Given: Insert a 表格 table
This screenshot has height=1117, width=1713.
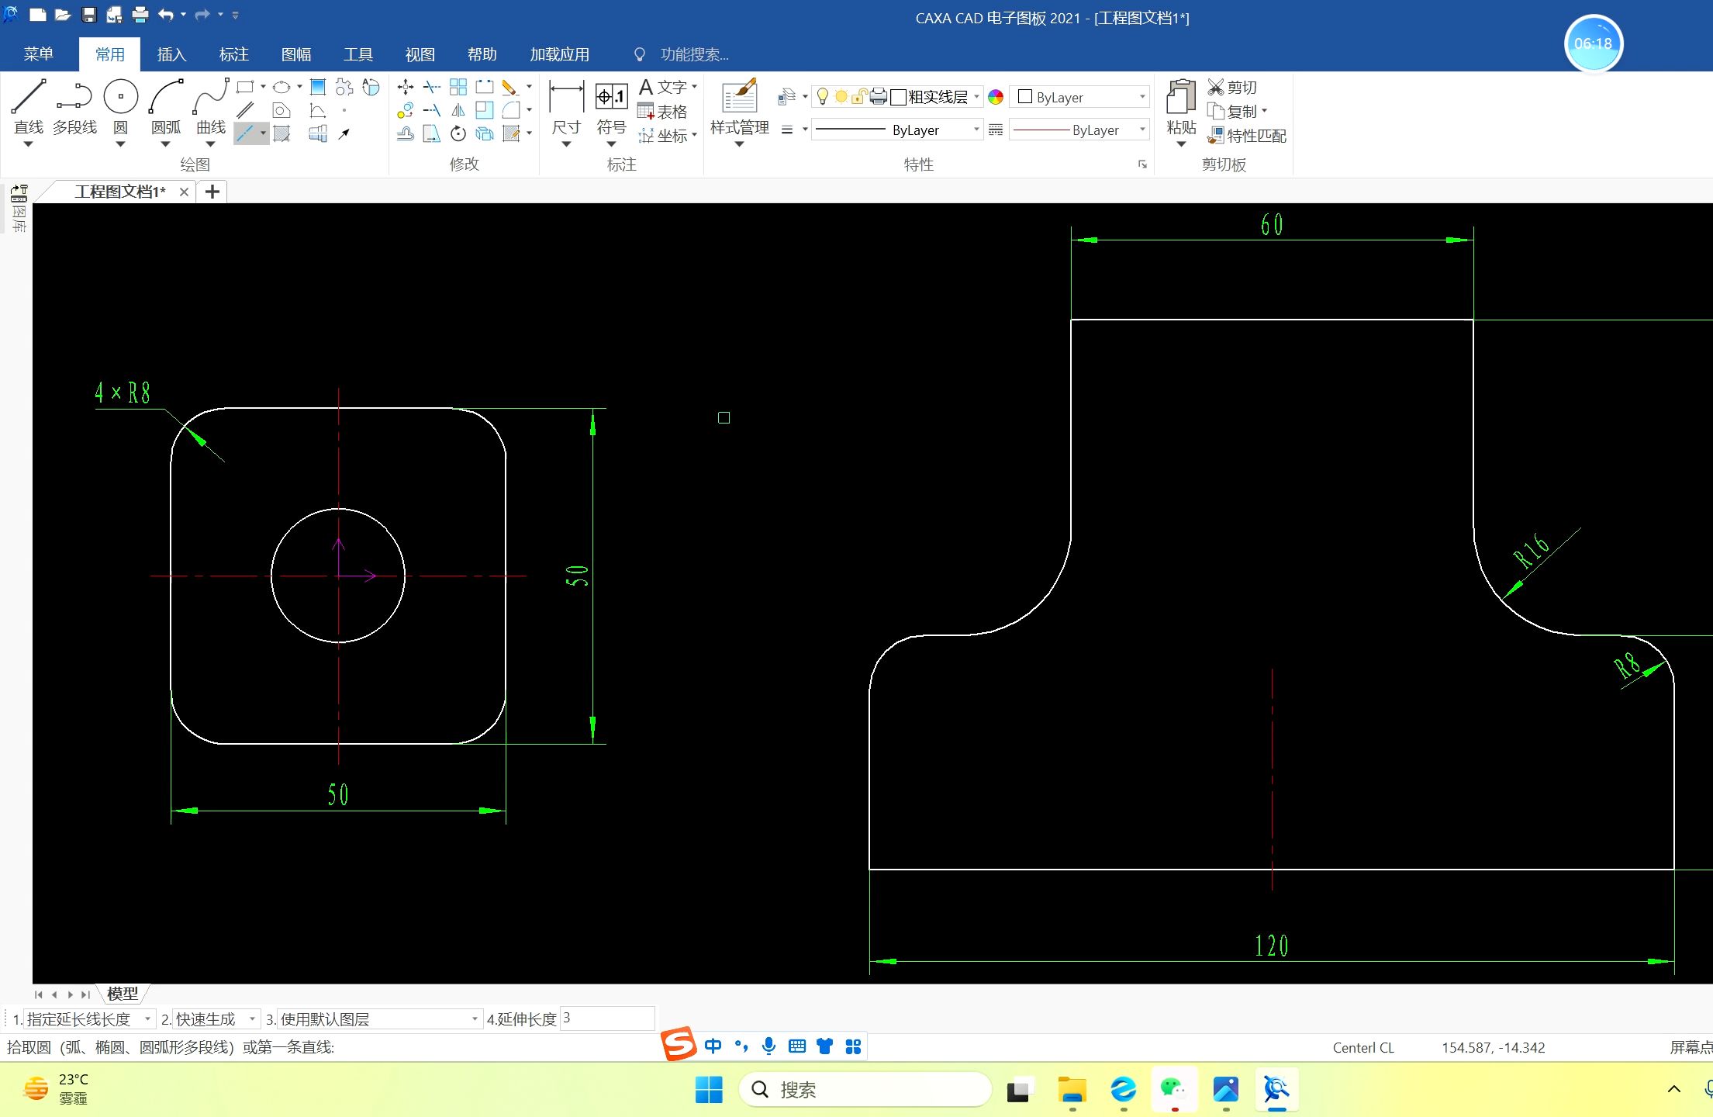Looking at the screenshot, I should 662,112.
